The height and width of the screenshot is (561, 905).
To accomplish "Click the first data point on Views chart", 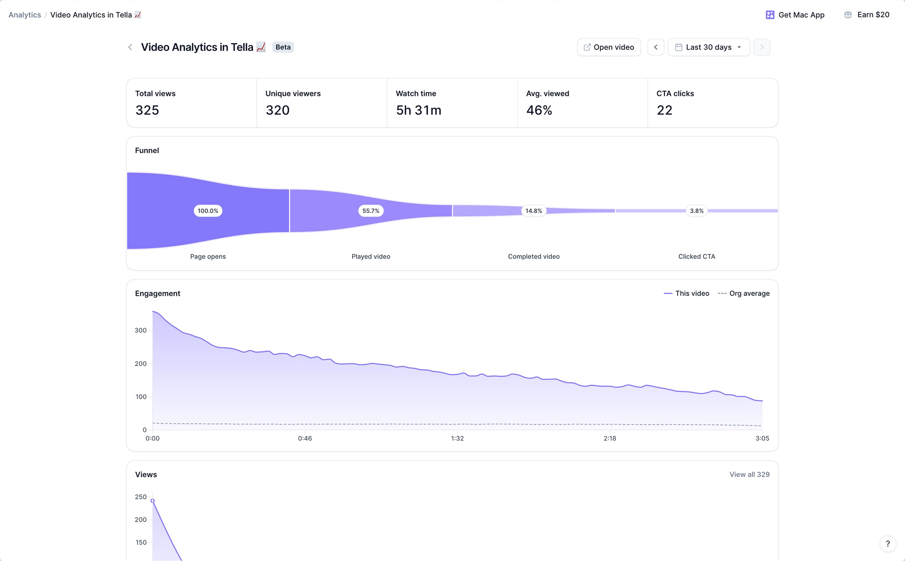I will (x=153, y=501).
